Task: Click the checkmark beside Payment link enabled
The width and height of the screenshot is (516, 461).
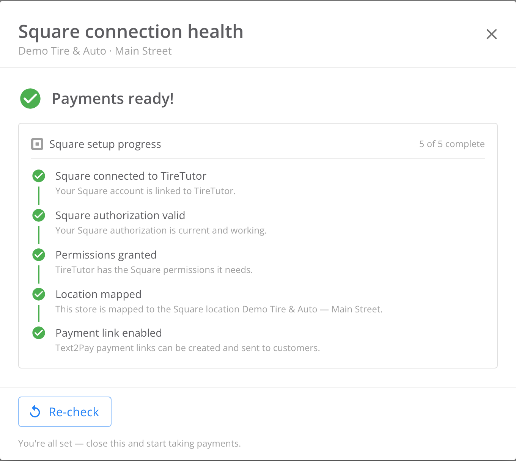Action: [39, 333]
